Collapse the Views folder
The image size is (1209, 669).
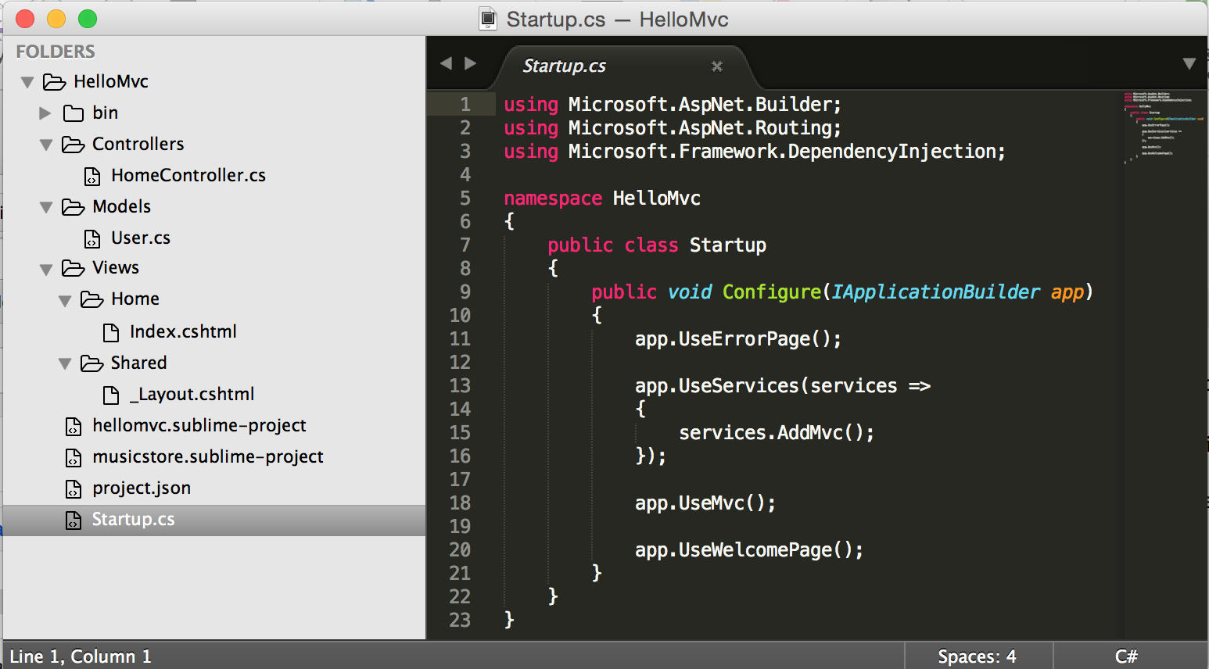coord(45,267)
